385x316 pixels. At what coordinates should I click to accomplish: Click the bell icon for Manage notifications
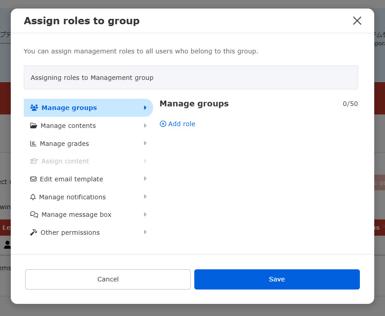coord(33,197)
